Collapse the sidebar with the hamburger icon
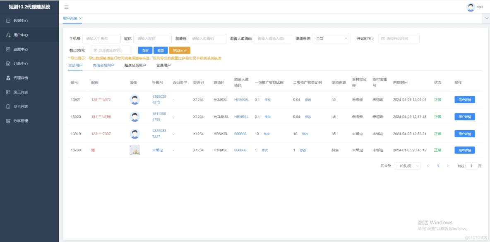Viewport: 490px width, 242px height. pos(66,7)
